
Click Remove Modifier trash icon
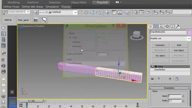pyautogui.click(x=170, y=79)
